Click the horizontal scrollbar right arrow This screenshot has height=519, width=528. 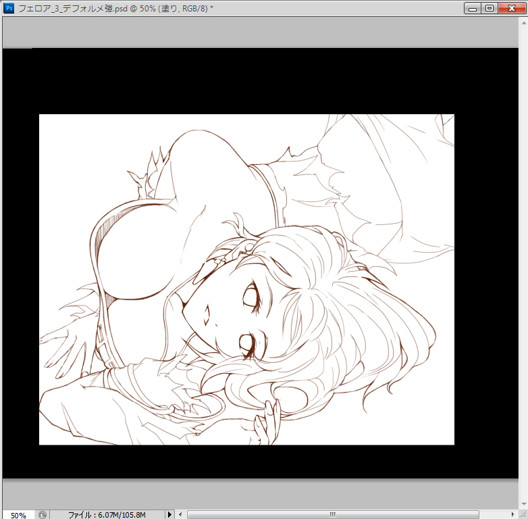tap(513, 514)
